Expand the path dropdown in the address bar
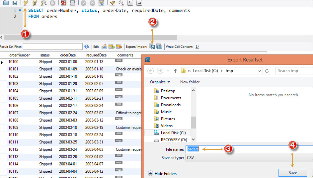The height and width of the screenshot is (178, 313). click(x=260, y=71)
